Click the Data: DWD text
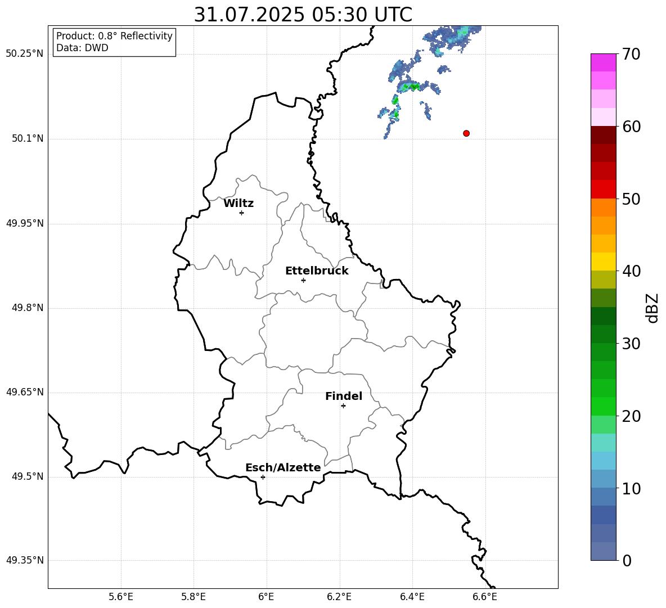666x608 pixels. pos(82,48)
